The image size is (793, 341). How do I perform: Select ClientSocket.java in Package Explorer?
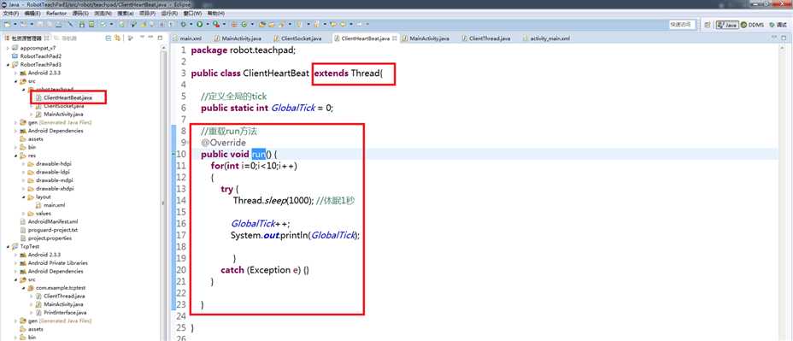pyautogui.click(x=60, y=106)
